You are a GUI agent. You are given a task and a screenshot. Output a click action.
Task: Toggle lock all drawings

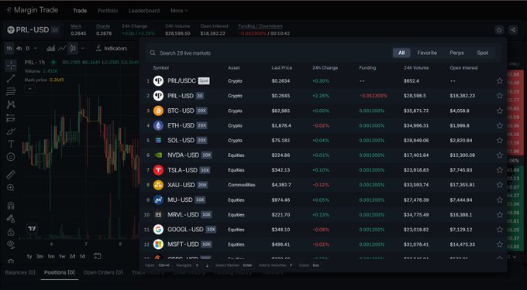pyautogui.click(x=11, y=232)
